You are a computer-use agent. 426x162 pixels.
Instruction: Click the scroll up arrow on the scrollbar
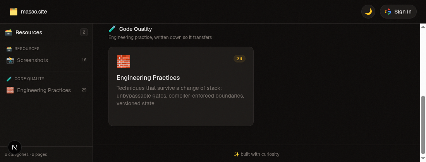(423, 27)
